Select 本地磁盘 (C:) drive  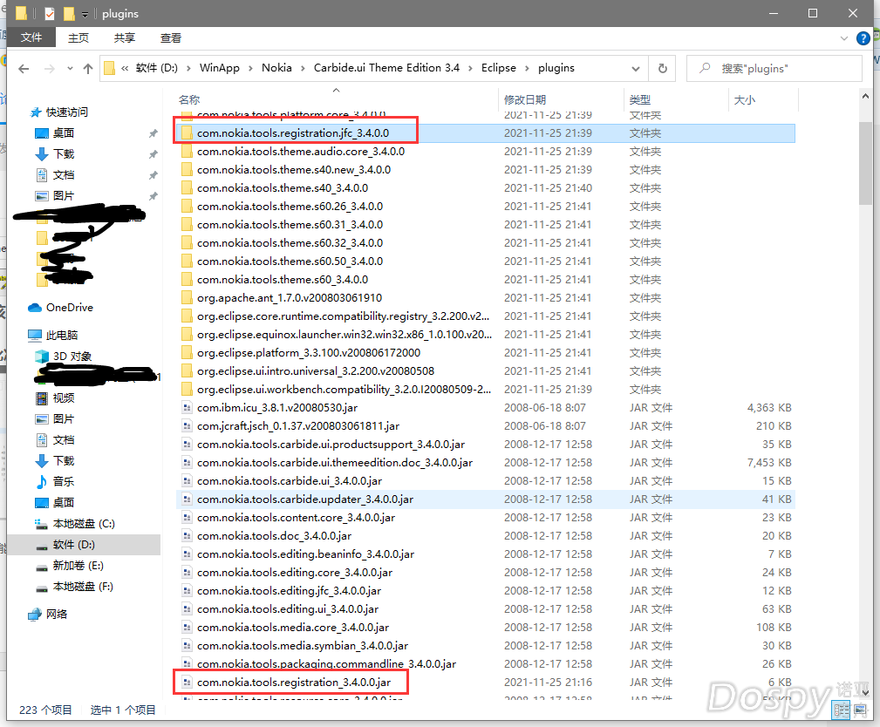[x=84, y=524]
